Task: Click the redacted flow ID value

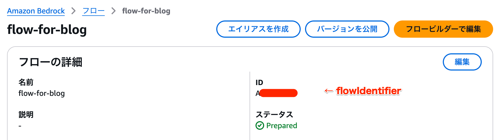Action: pyautogui.click(x=277, y=93)
